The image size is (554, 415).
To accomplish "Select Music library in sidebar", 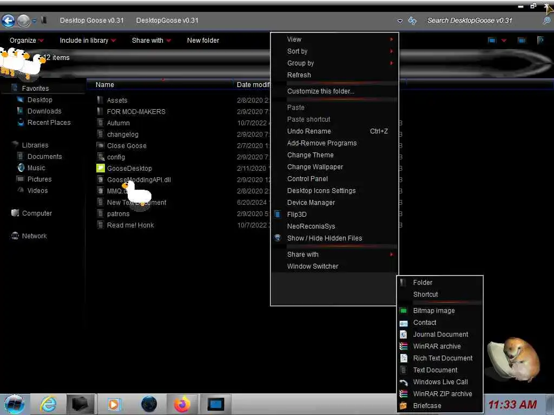I will click(36, 168).
